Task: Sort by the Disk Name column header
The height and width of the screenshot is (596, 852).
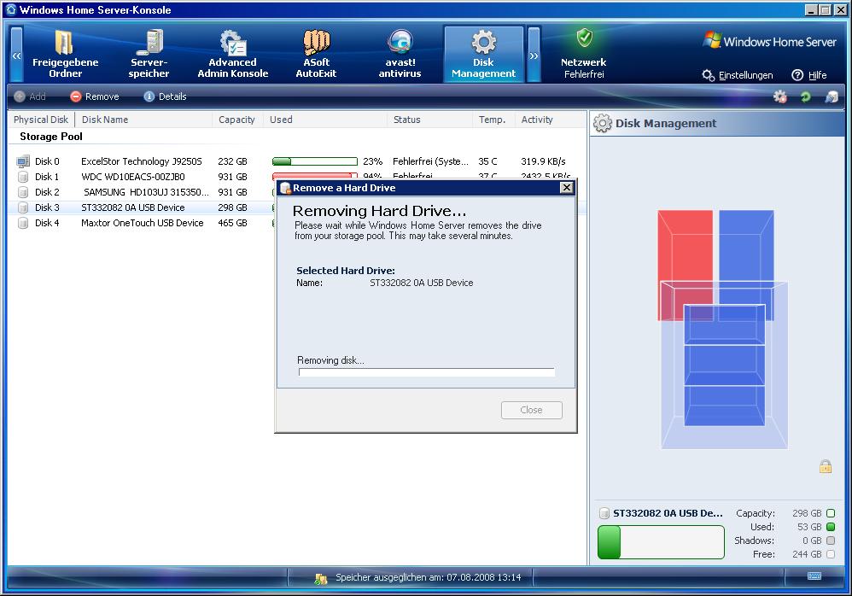Action: [x=143, y=120]
